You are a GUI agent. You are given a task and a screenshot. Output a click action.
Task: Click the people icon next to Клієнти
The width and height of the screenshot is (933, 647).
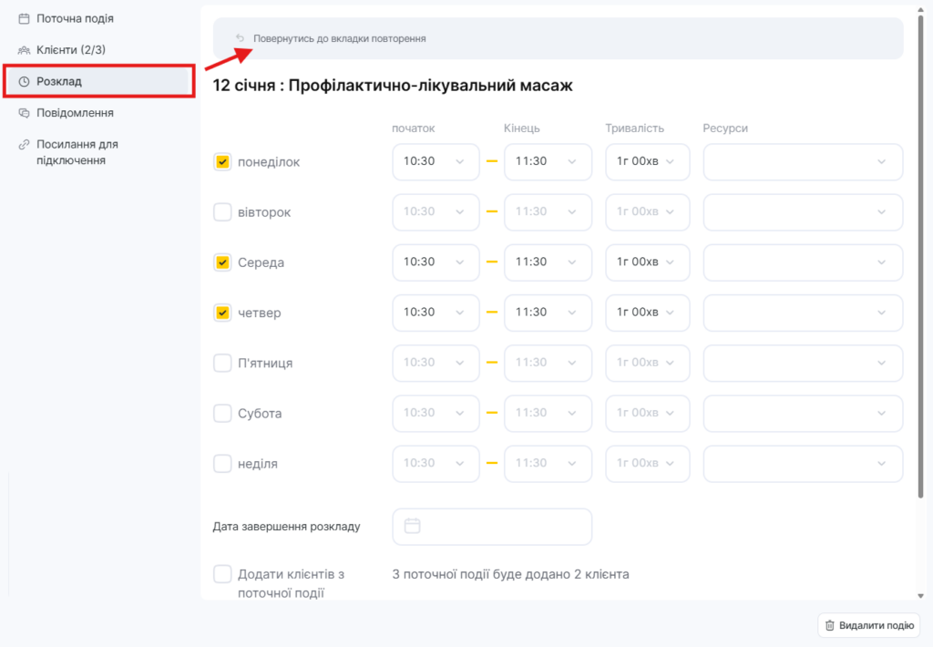[x=24, y=50]
